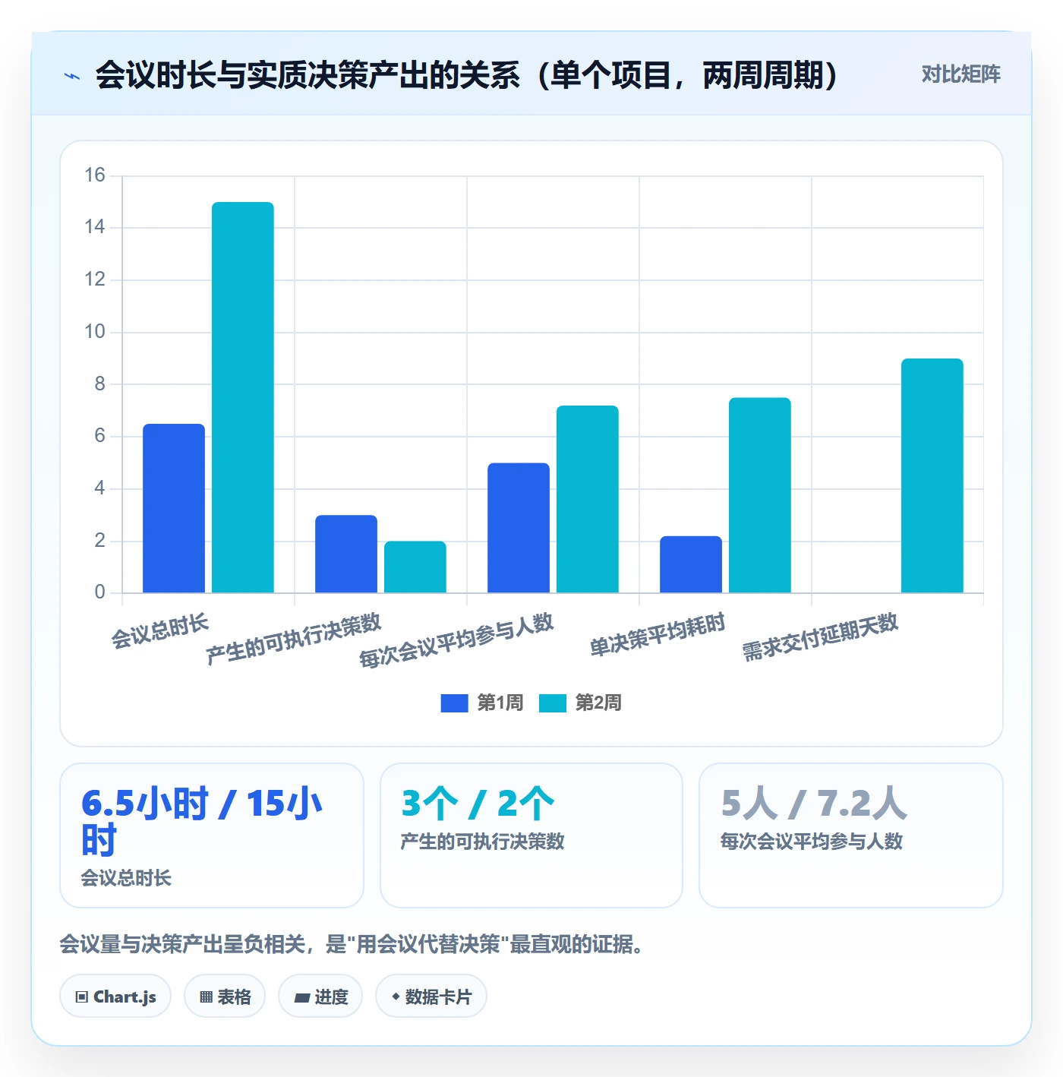This screenshot has height=1077, width=1063.
Task: Click the y-axis value 16
Action: tap(95, 175)
